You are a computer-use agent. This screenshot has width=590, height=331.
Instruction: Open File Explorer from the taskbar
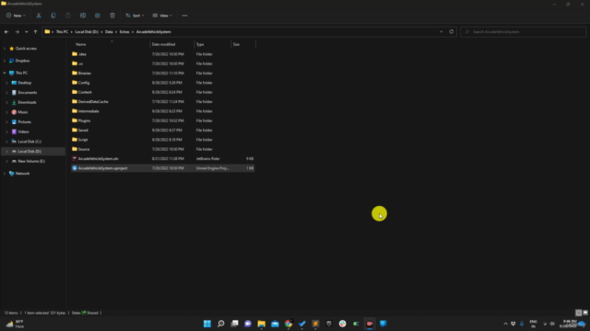(261, 324)
